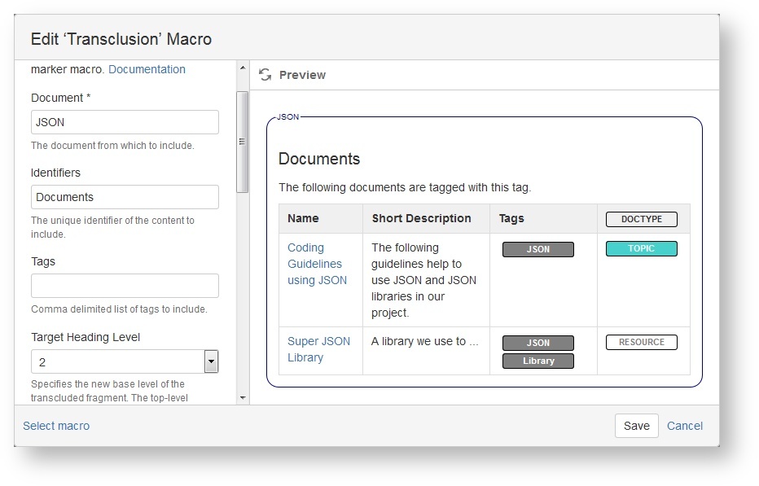The image size is (759, 486).
Task: Open the Documentation link
Action: 147,69
